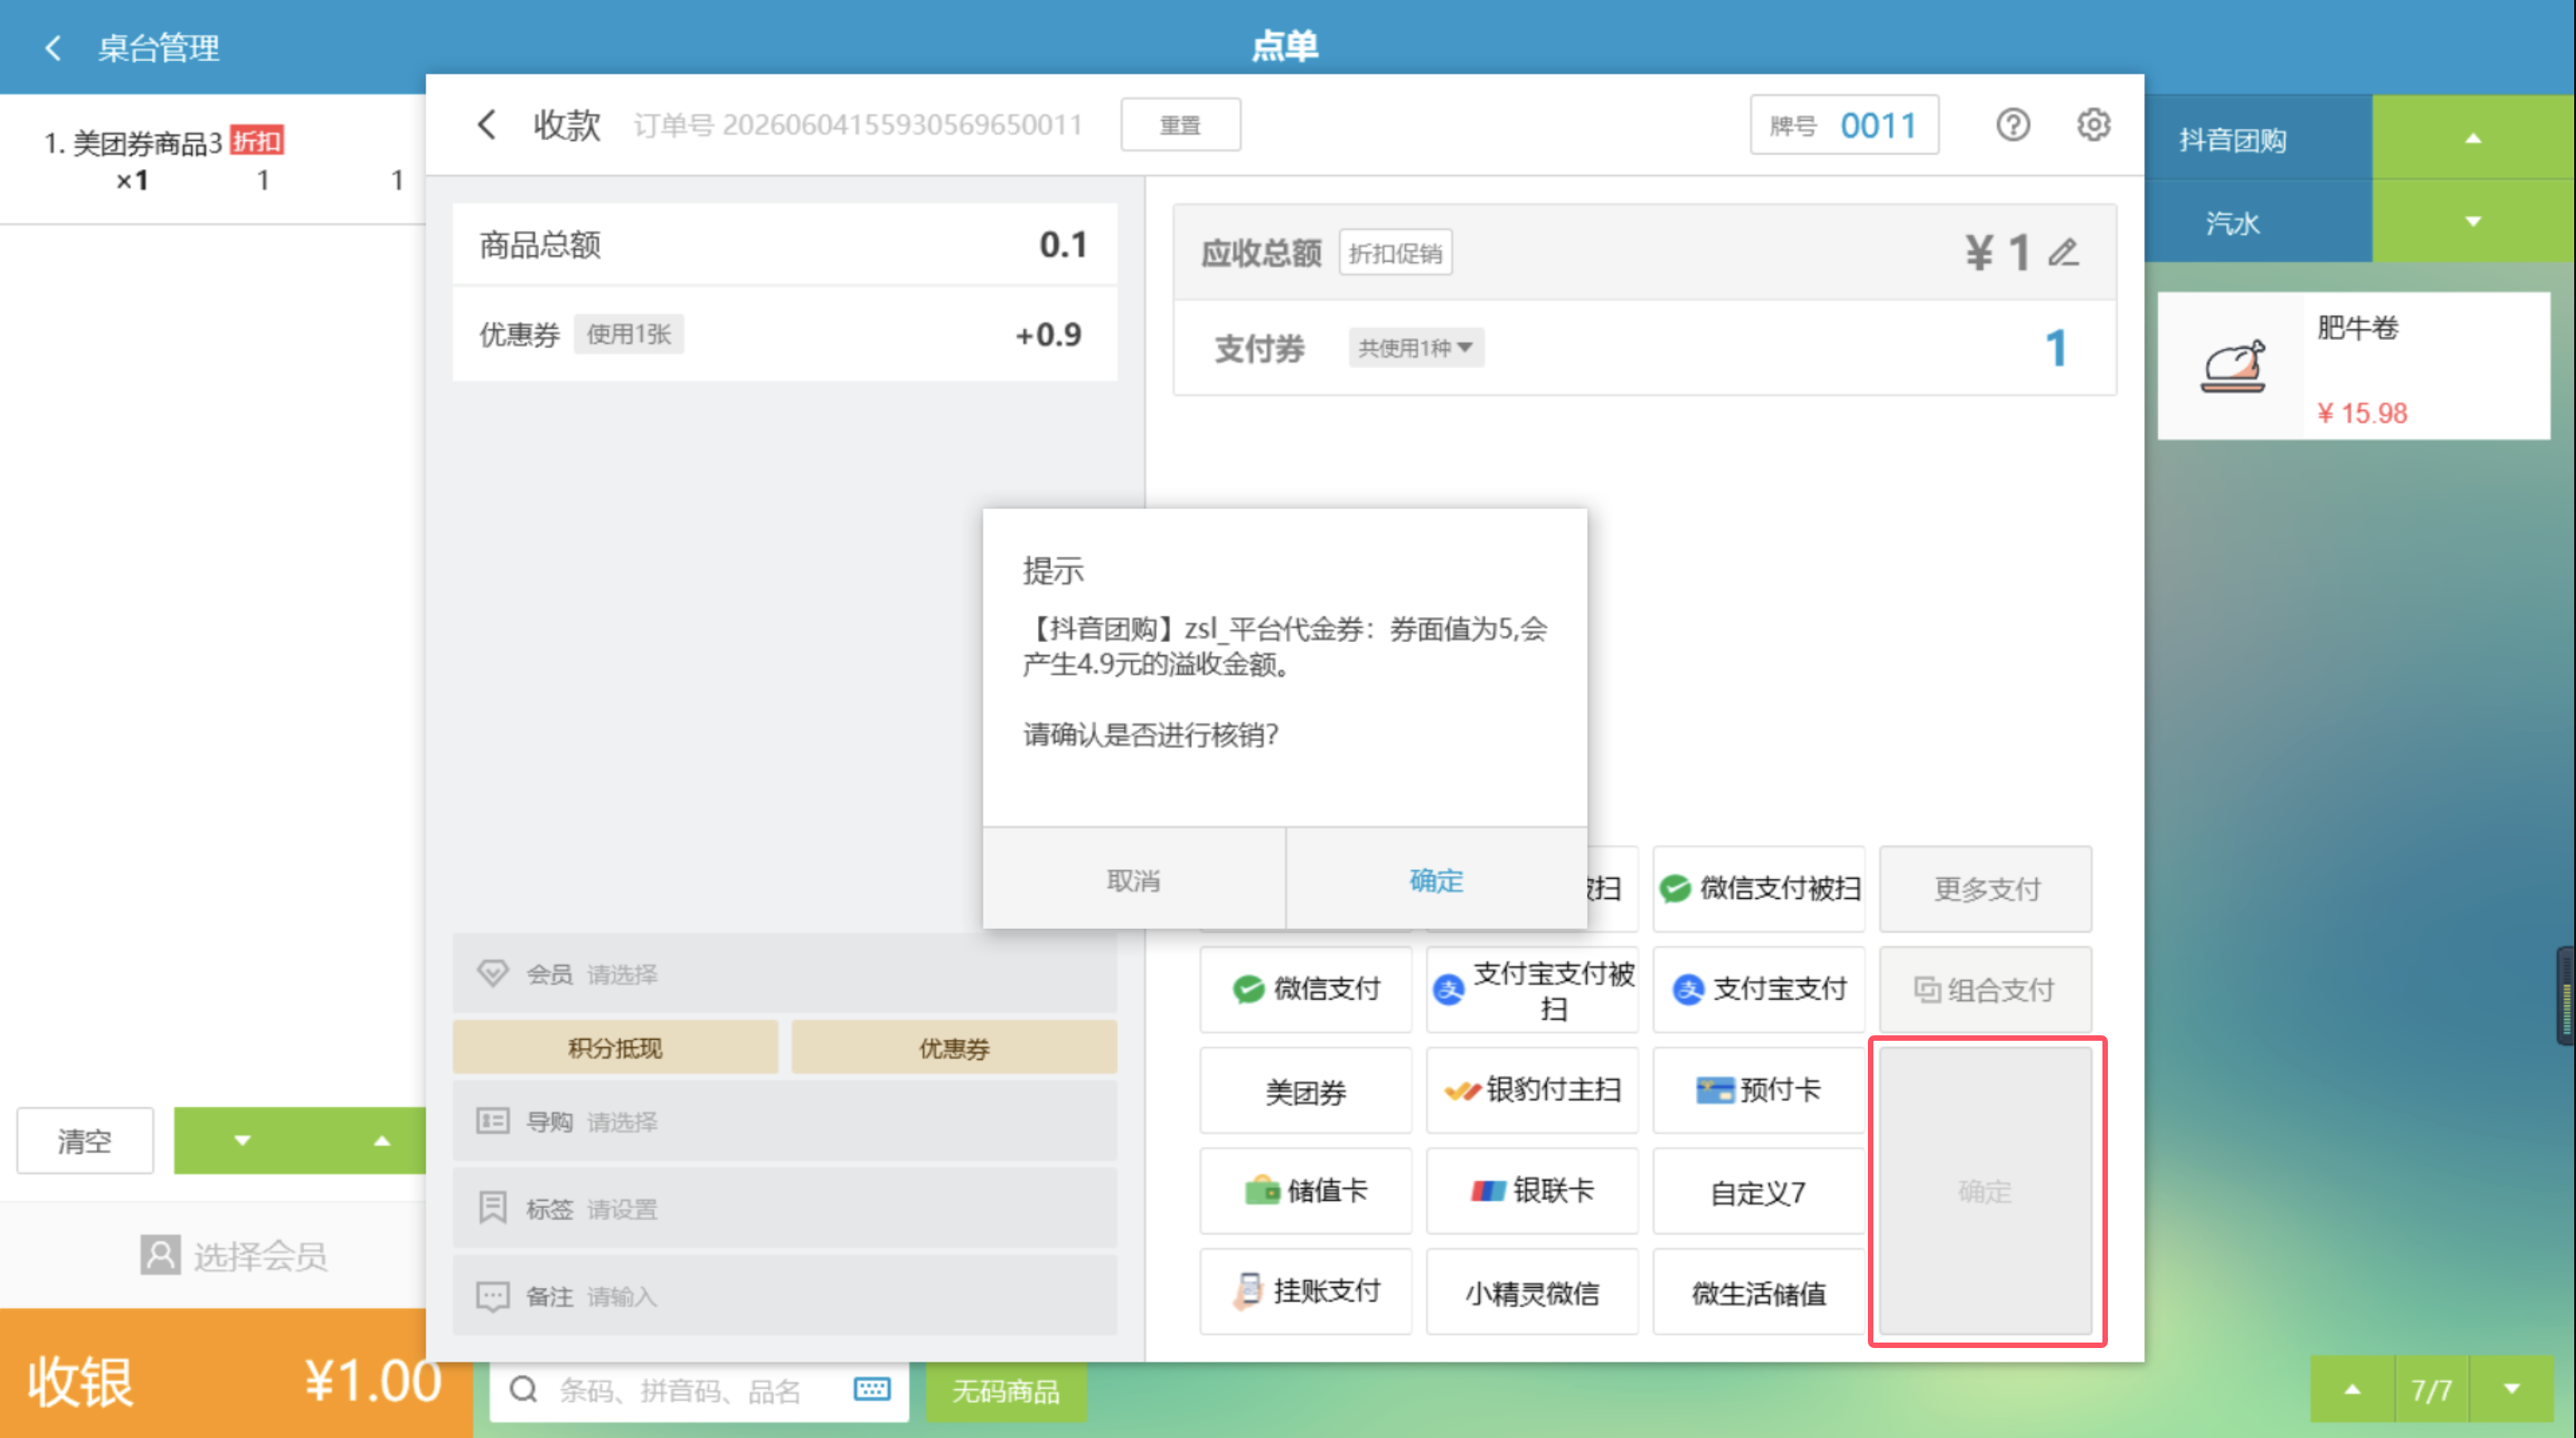Select 支付宝支付被扫 payment method
Viewport: 2576px width, 1438px height.
tap(1532, 989)
